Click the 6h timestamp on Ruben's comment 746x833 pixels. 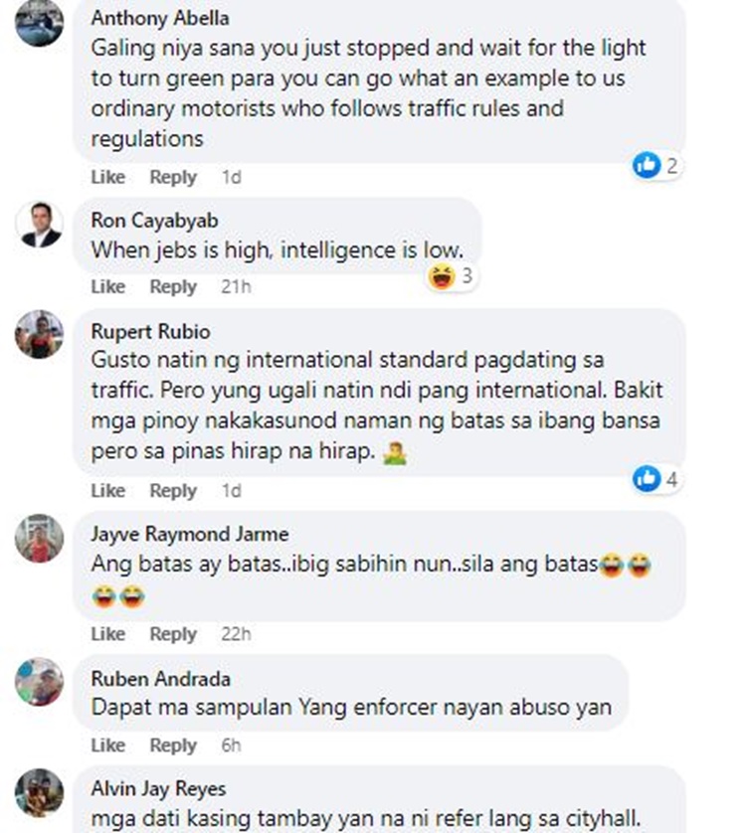pos(232,746)
